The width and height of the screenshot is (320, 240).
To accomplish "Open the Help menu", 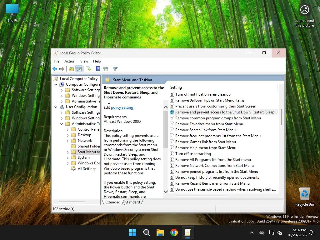I will tap(97, 61).
